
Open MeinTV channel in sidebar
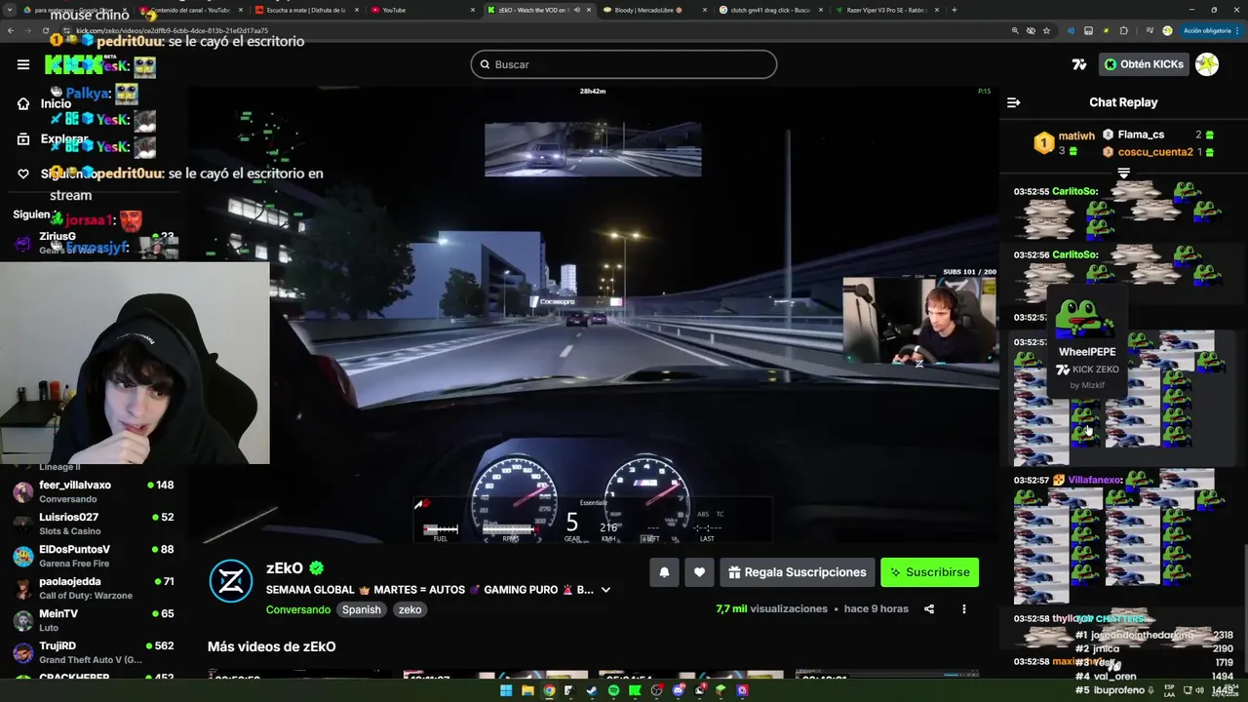93,620
